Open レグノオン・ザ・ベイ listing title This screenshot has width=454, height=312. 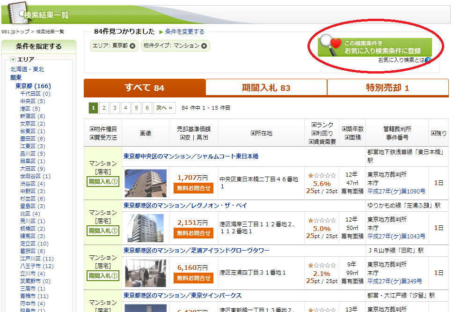pyautogui.click(x=185, y=205)
